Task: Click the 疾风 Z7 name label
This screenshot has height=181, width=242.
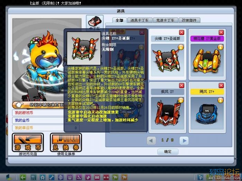Action: pyautogui.click(x=167, y=92)
